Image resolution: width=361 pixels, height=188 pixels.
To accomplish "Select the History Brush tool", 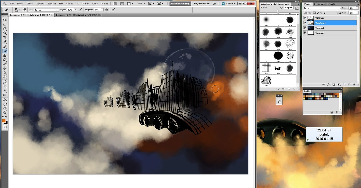I will (5, 60).
